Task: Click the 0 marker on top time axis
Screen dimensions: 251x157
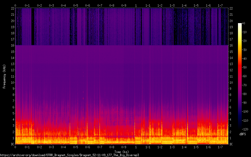Action: pyautogui.click(x=15, y=5)
